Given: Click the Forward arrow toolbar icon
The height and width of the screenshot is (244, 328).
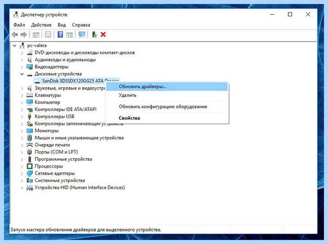Looking at the screenshot, I should [x=24, y=34].
